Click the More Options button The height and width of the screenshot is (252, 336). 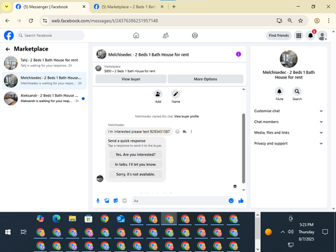pos(206,79)
